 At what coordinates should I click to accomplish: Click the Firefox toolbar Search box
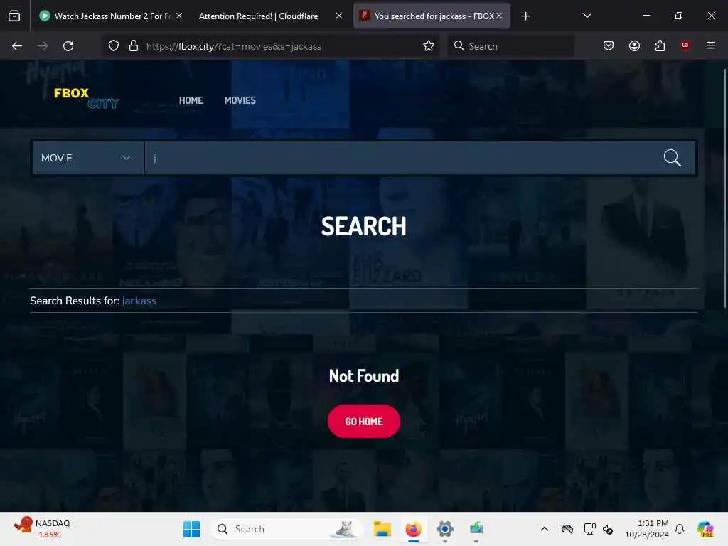coord(510,46)
